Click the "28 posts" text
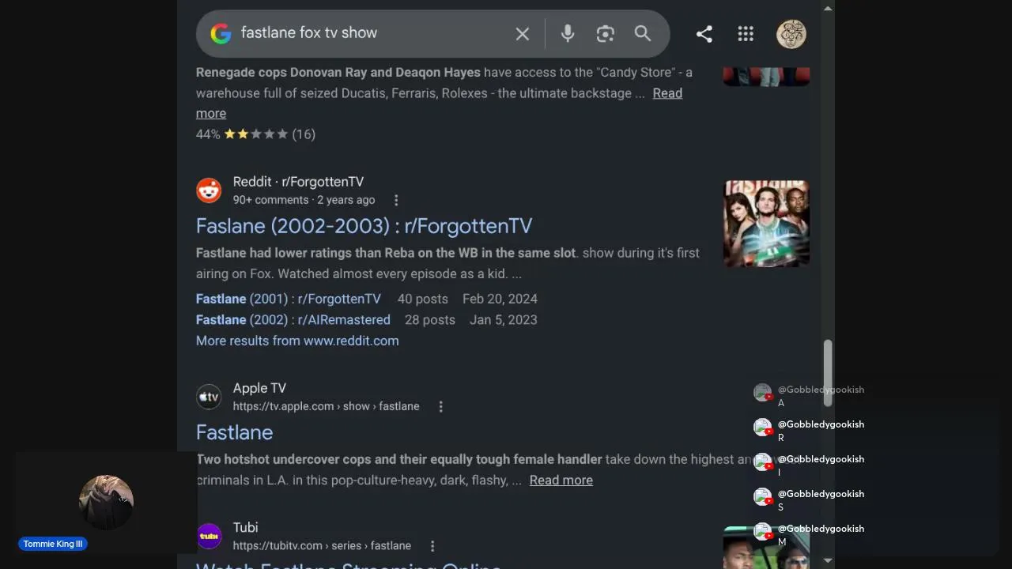The height and width of the screenshot is (569, 1012). point(430,320)
